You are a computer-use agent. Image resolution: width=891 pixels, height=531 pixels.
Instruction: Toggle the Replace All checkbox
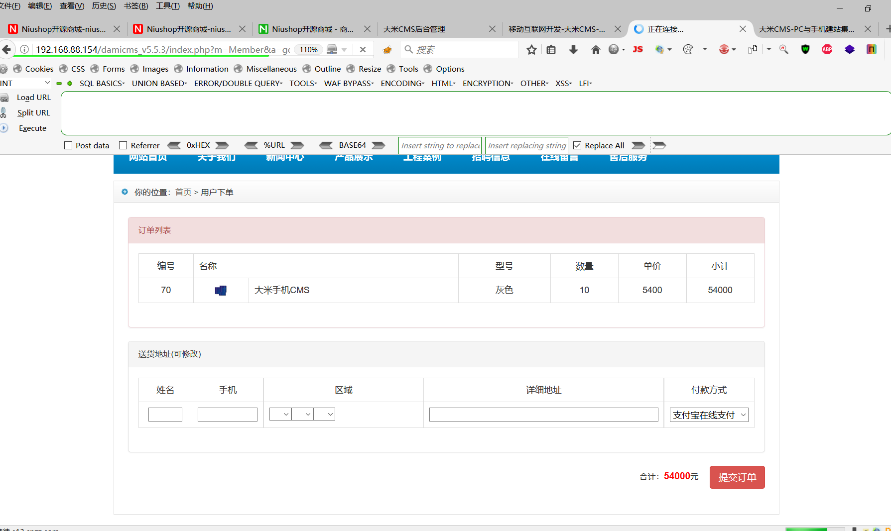click(x=577, y=145)
